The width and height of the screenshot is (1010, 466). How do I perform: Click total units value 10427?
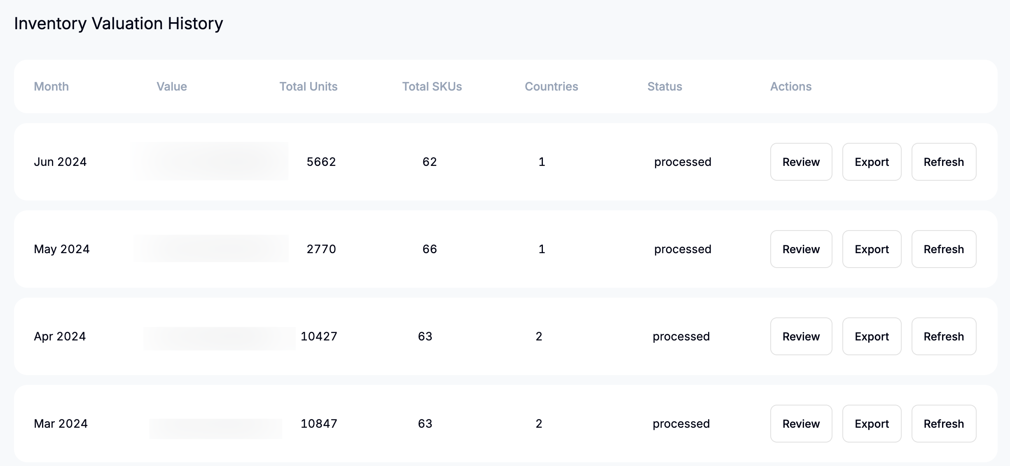tap(319, 336)
